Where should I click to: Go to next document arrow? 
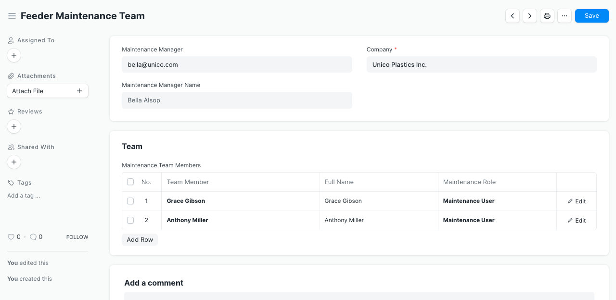[530, 16]
